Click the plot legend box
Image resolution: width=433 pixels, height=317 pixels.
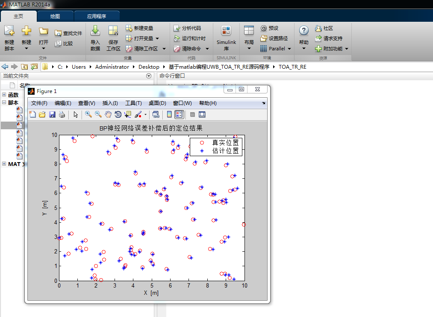point(216,147)
